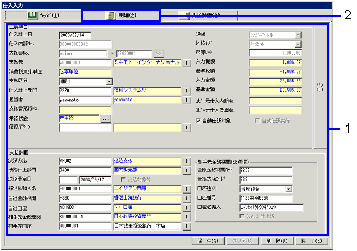Click the document icon on 明細 tab
Viewport: 357px width, 251px height.
111,15
